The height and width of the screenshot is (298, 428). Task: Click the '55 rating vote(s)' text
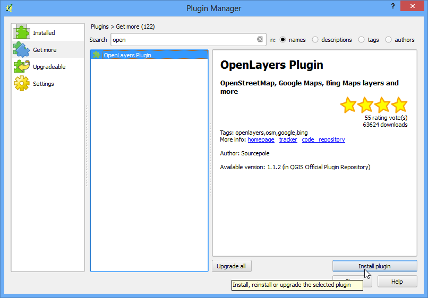click(x=386, y=118)
